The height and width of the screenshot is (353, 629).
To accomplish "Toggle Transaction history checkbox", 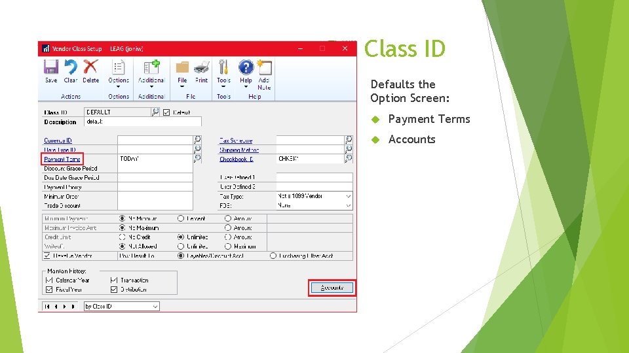I will pyautogui.click(x=114, y=280).
